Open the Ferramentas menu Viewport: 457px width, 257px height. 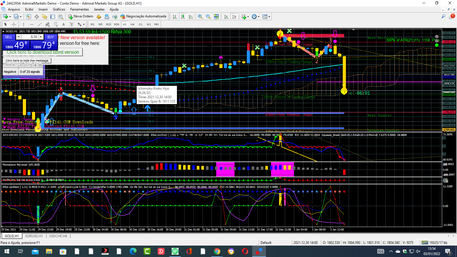[79, 9]
